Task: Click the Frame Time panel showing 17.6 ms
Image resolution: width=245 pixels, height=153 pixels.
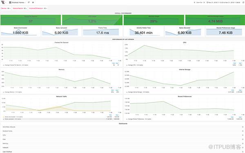Action: pos(102,31)
